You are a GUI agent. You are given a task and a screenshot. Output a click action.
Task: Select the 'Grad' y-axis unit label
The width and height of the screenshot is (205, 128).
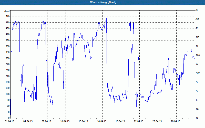[x=7, y=12]
